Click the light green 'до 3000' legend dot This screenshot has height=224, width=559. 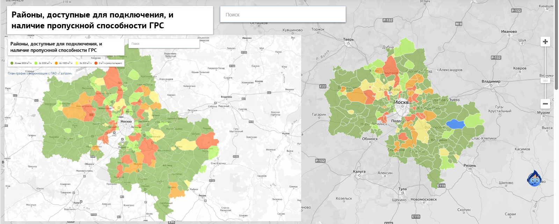pyautogui.click(x=36, y=63)
